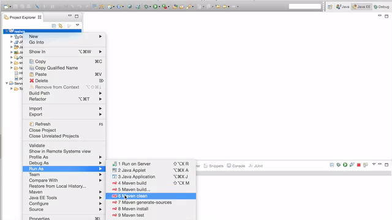The image size is (392, 220).
Task: Choose Validate in the context menu
Action: pos(64,145)
